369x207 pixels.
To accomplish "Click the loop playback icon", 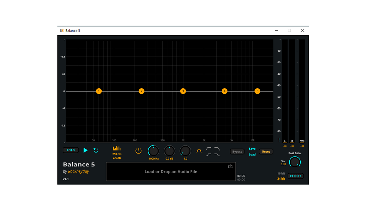I will click(x=96, y=150).
